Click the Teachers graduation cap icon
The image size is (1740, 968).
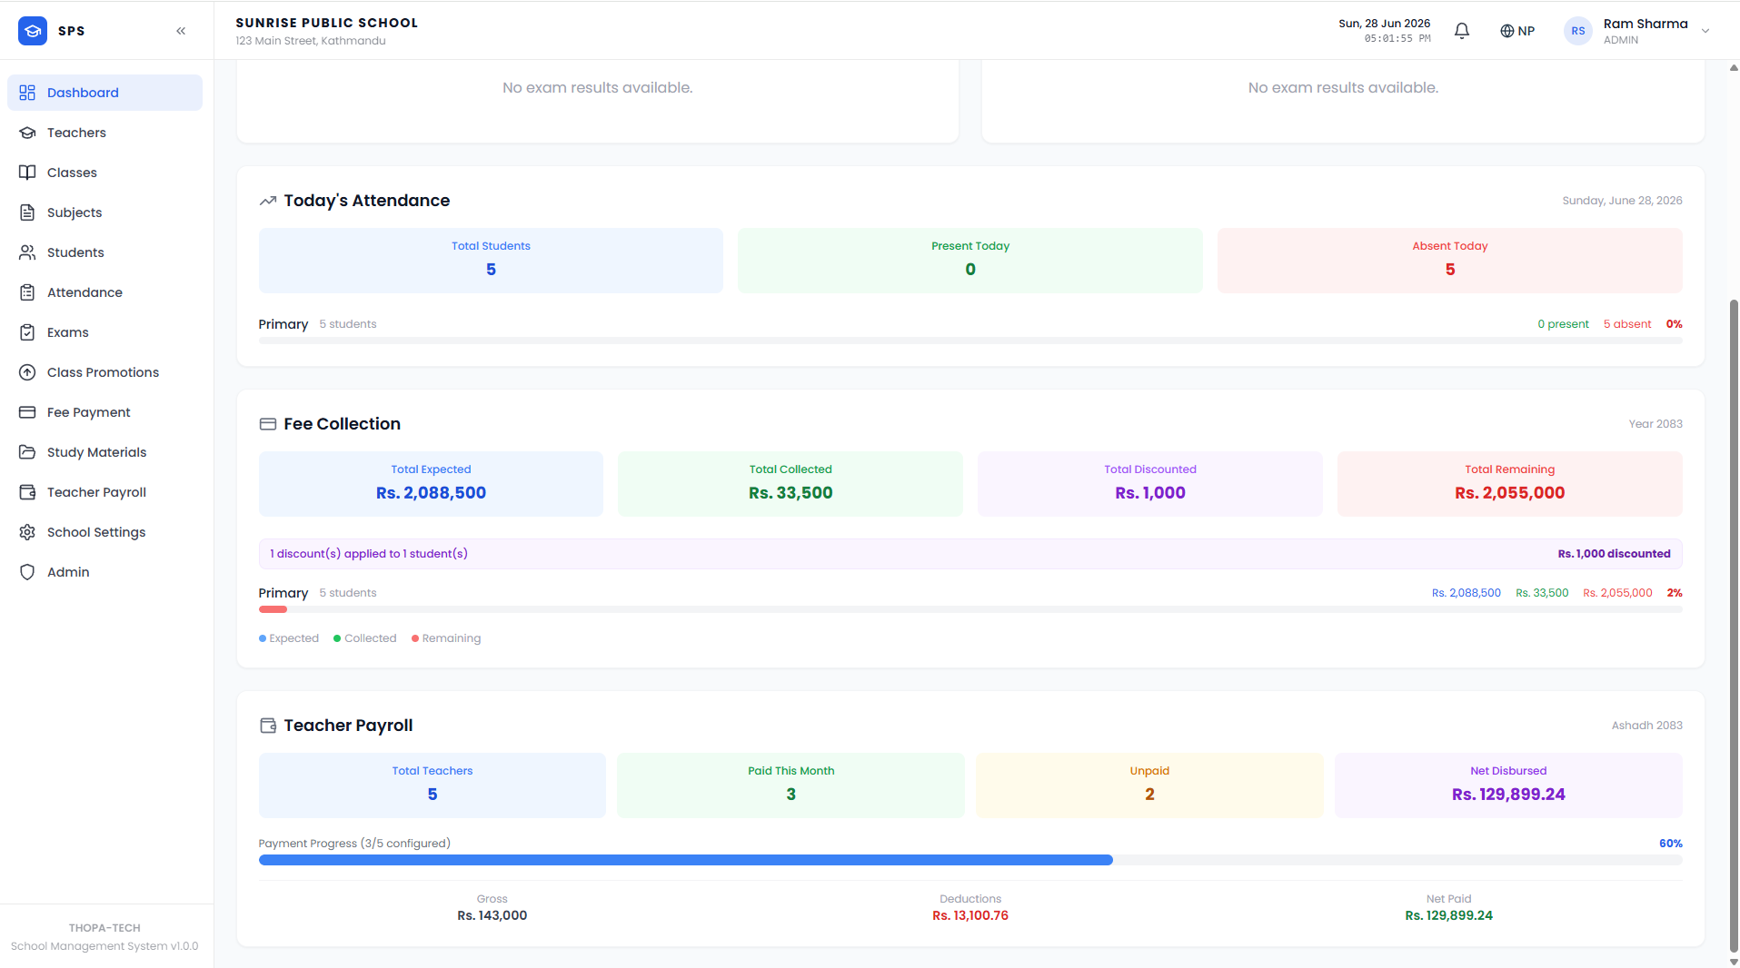coord(27,133)
